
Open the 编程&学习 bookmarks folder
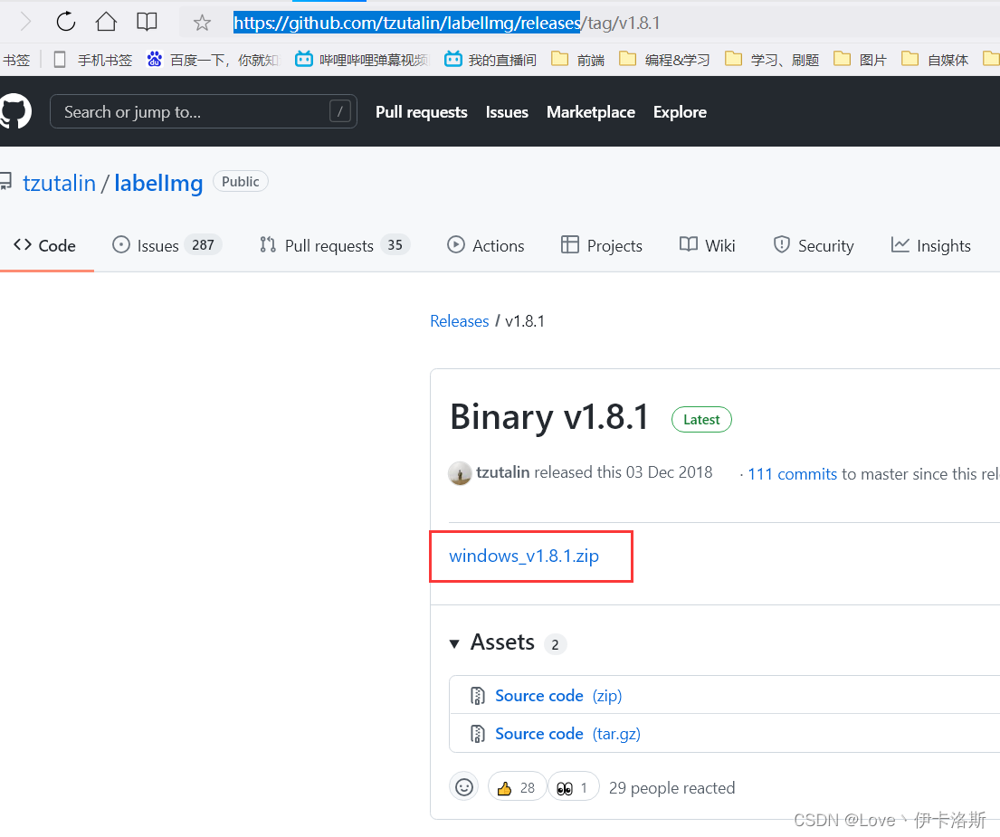664,60
